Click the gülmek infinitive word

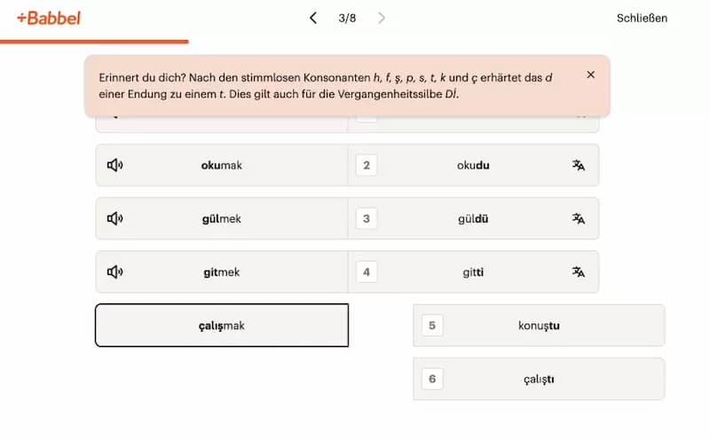pyautogui.click(x=222, y=219)
